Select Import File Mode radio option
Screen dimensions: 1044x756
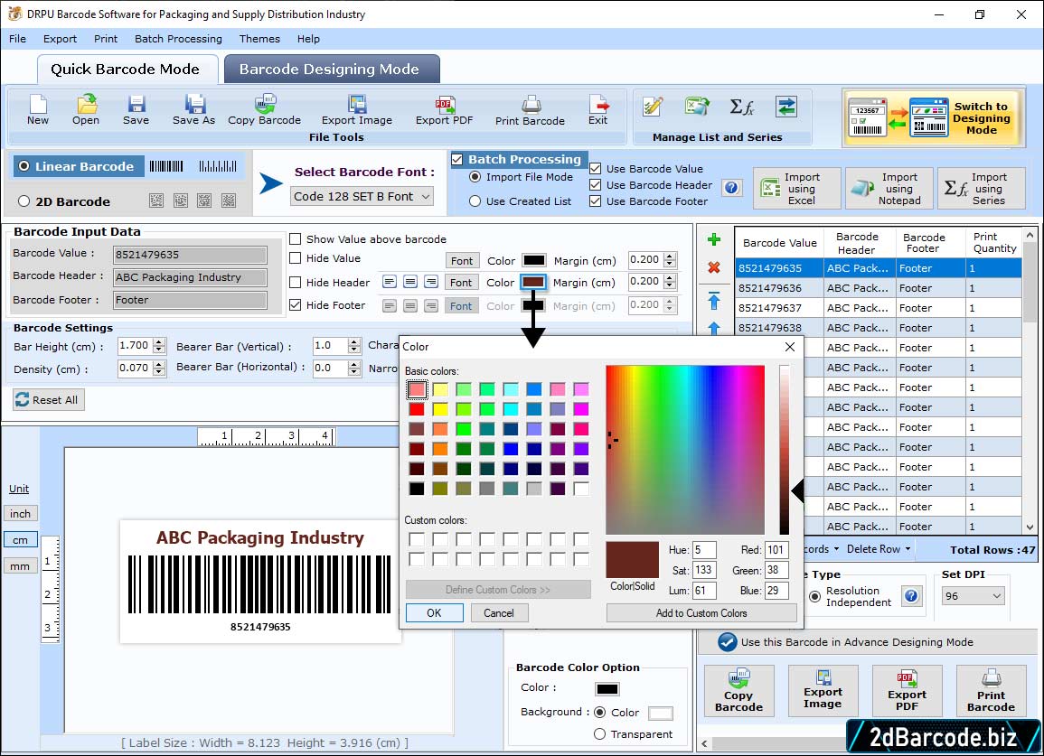coord(475,177)
